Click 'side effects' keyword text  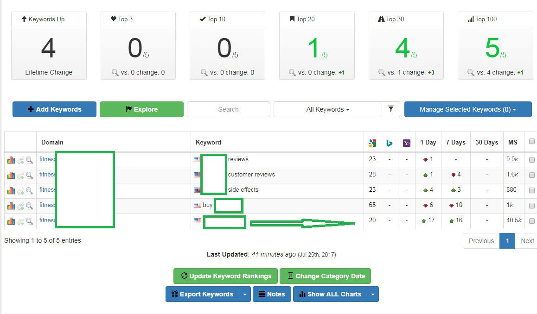click(243, 190)
